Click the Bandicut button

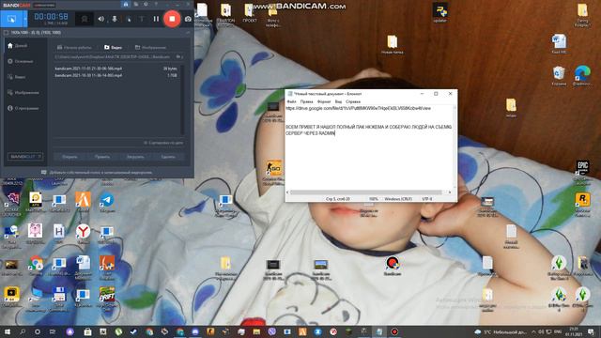pyautogui.click(x=25, y=157)
